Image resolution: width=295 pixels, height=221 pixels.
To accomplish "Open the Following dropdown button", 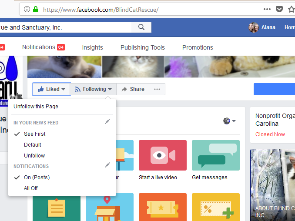I will 93,89.
